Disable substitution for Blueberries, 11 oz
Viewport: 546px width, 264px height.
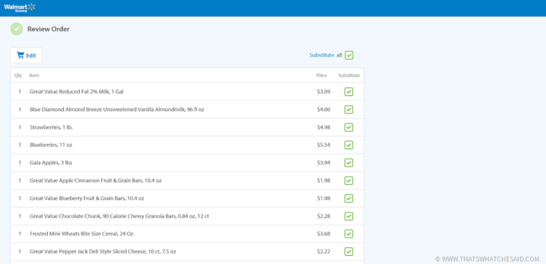click(x=349, y=145)
